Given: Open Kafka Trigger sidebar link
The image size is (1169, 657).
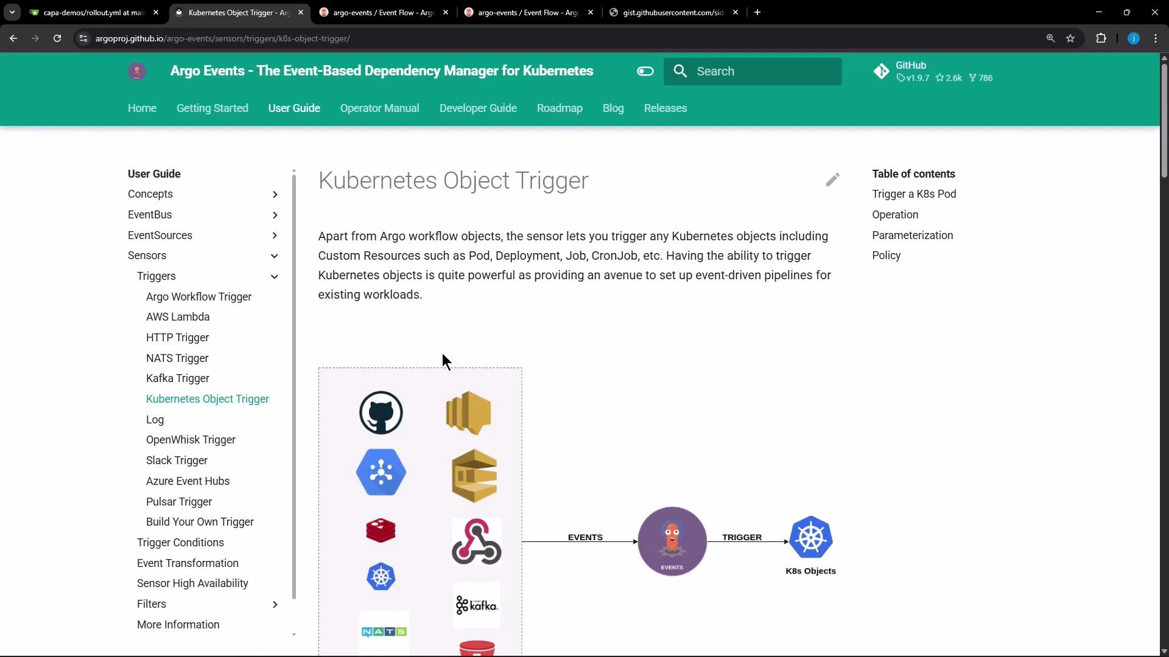Looking at the screenshot, I should pyautogui.click(x=178, y=378).
